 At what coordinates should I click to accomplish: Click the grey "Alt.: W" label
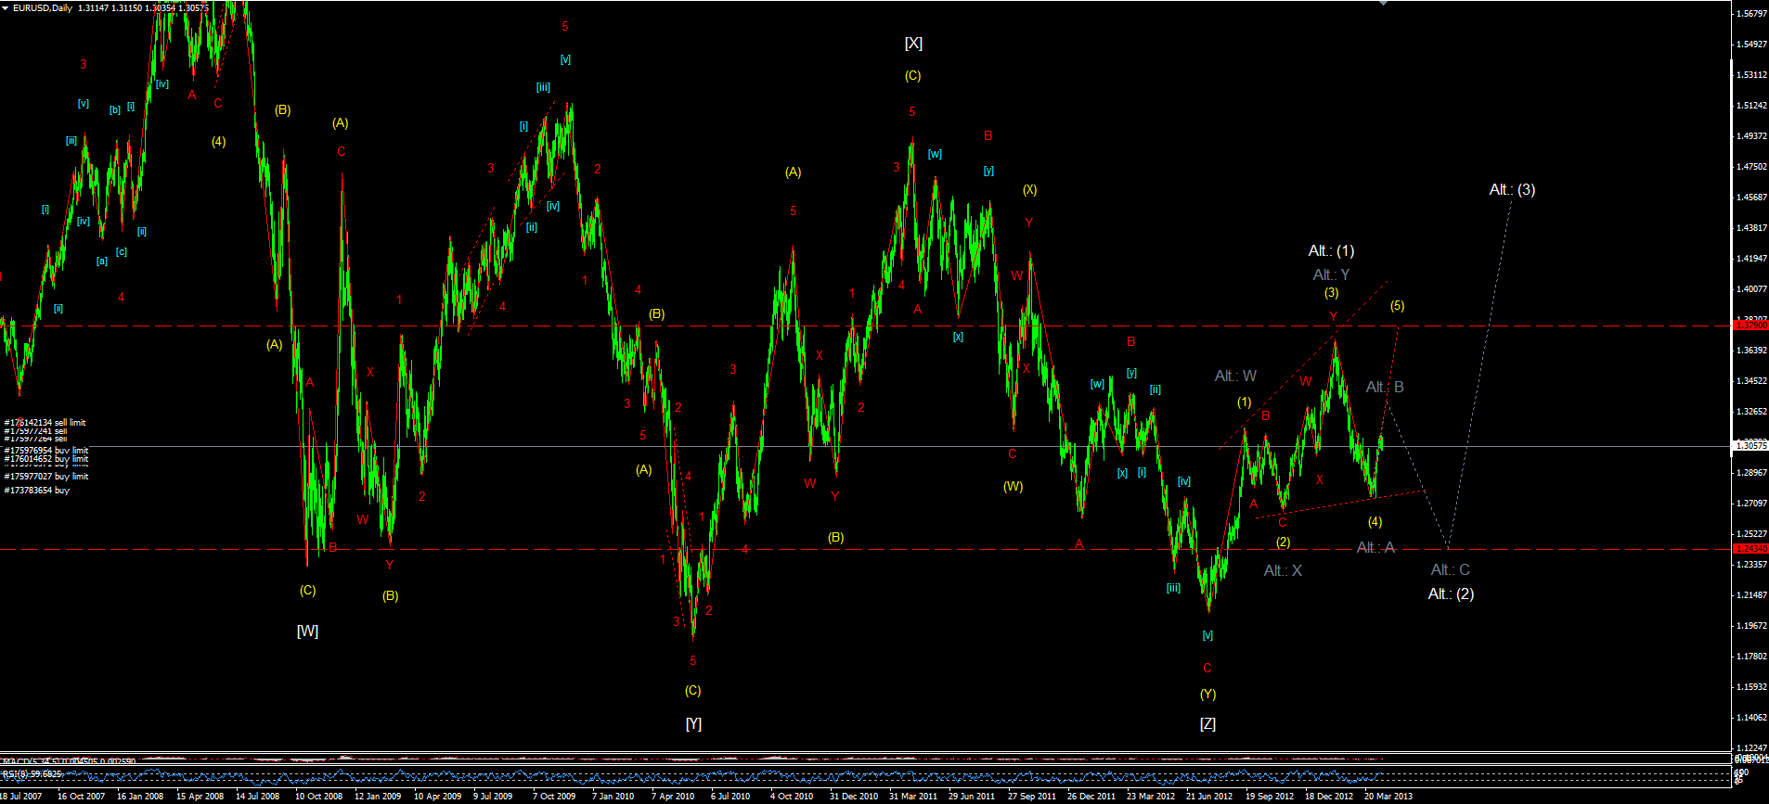pyautogui.click(x=1235, y=376)
